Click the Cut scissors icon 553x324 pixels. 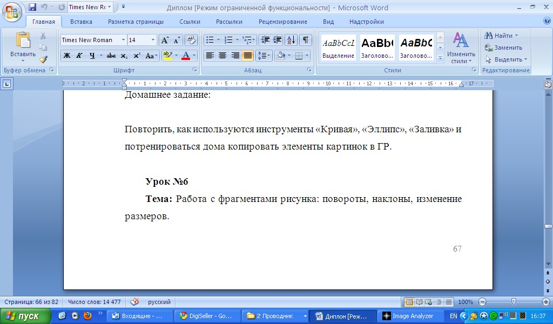click(43, 36)
